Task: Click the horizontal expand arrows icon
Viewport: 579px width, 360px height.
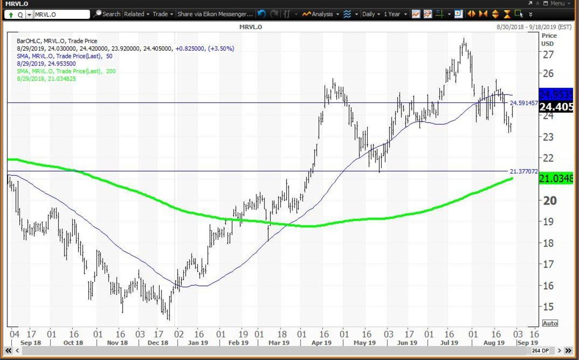Action: click(x=471, y=14)
